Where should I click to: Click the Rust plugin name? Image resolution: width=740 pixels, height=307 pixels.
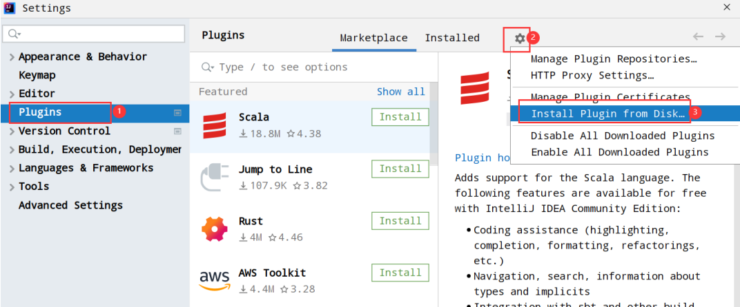click(x=251, y=221)
